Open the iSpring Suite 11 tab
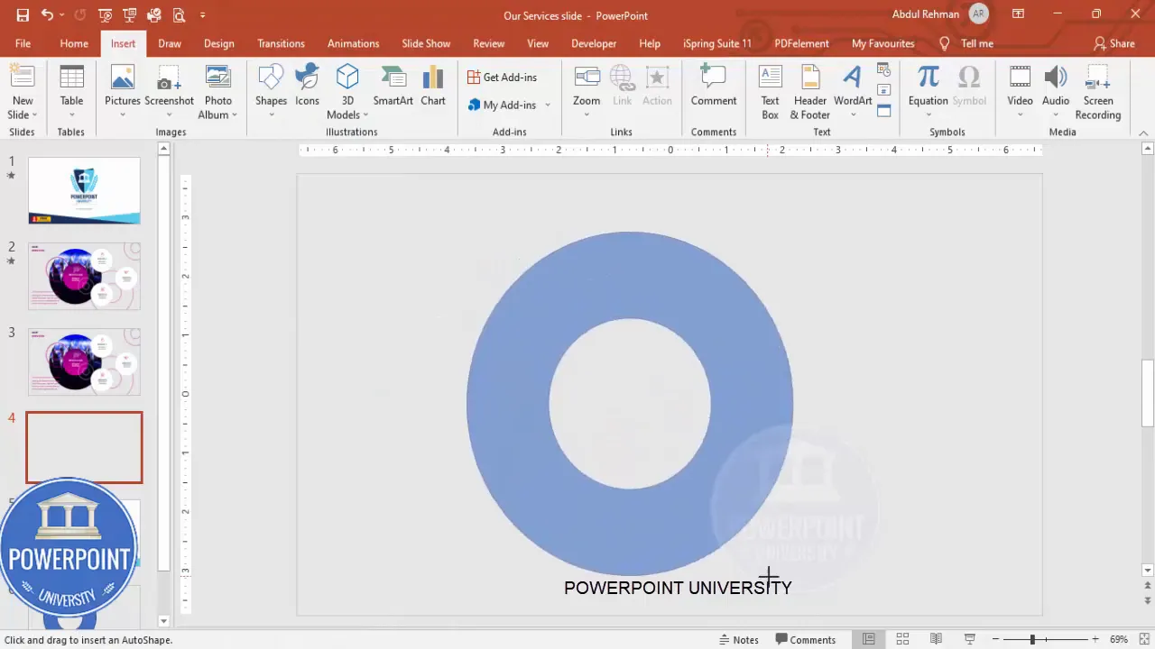This screenshot has height=649, width=1155. pos(716,43)
